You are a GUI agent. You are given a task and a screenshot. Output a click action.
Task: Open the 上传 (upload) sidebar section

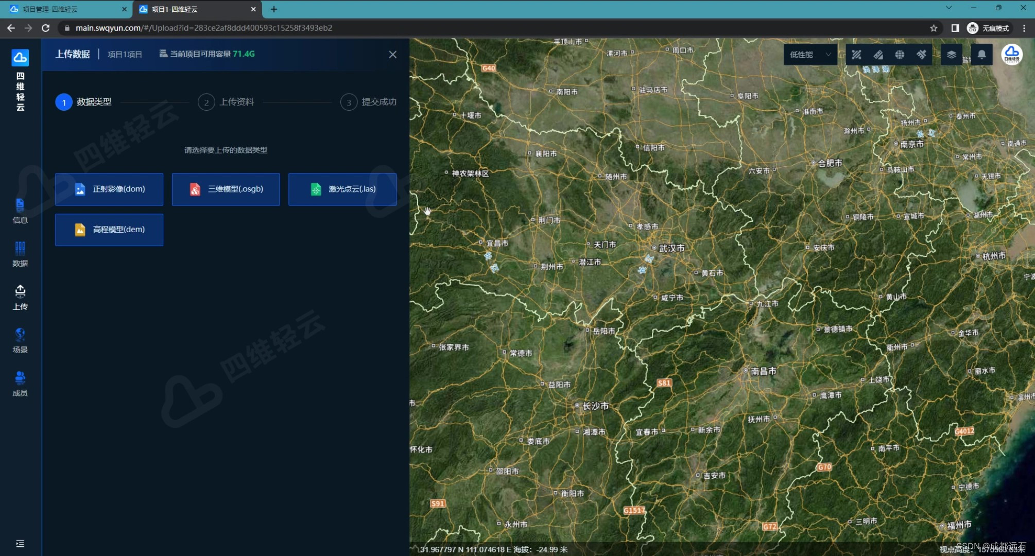click(20, 298)
